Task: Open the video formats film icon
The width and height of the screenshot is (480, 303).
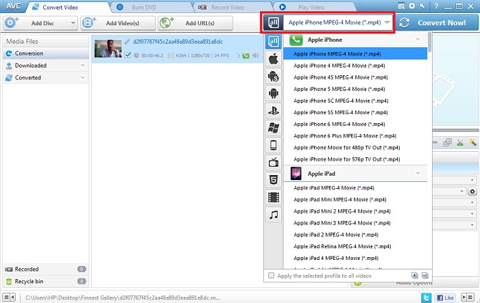Action: click(274, 197)
